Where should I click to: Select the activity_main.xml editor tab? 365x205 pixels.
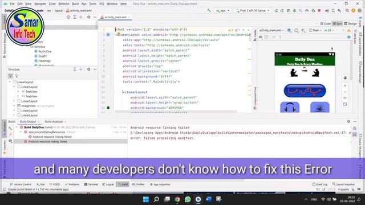115,17
